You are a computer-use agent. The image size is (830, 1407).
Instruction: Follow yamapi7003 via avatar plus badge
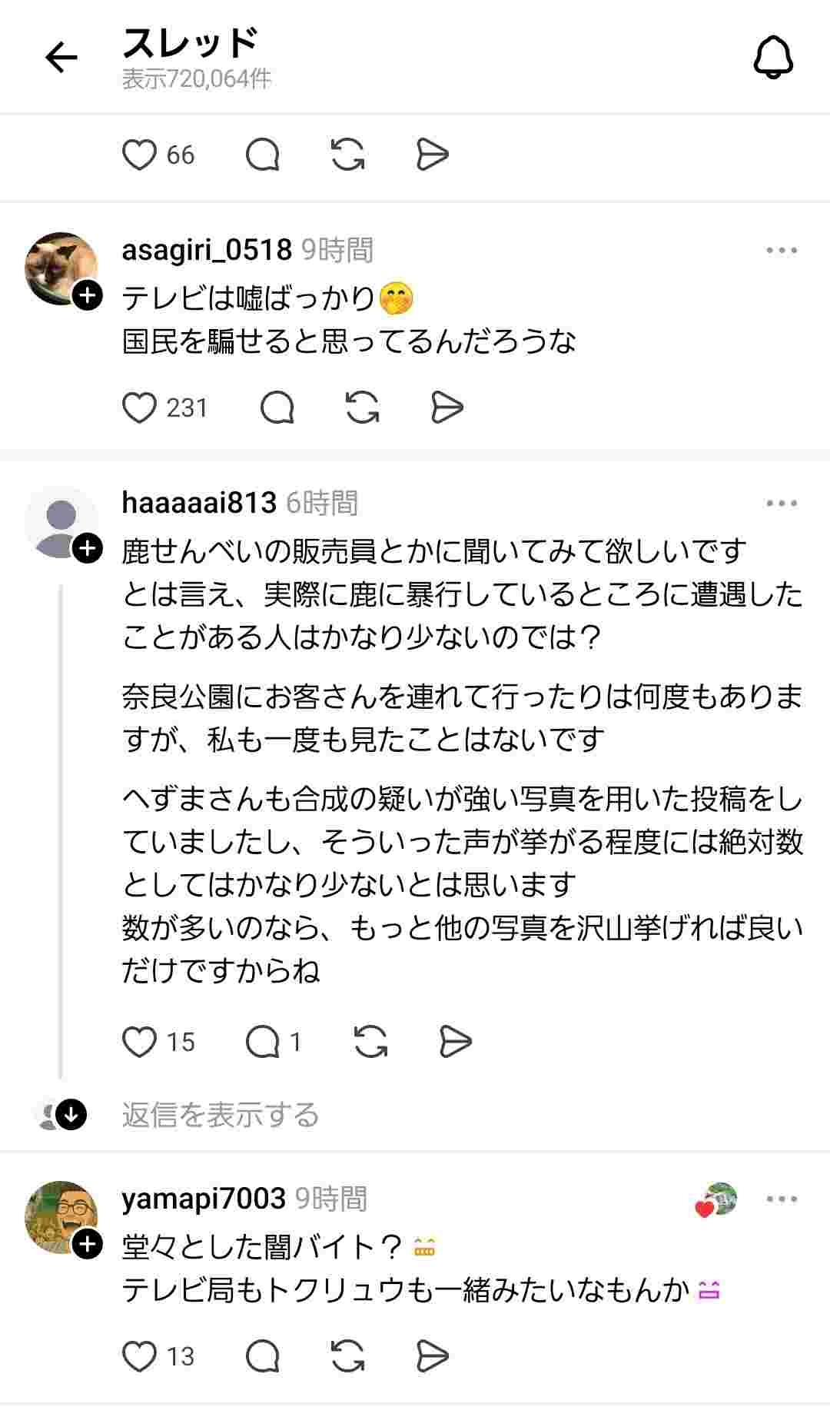coord(88,1243)
